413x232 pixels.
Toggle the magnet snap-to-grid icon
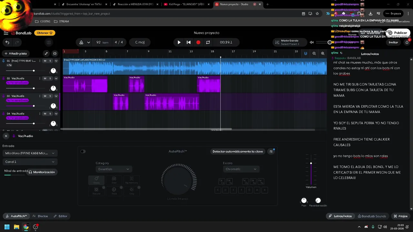[306, 53]
